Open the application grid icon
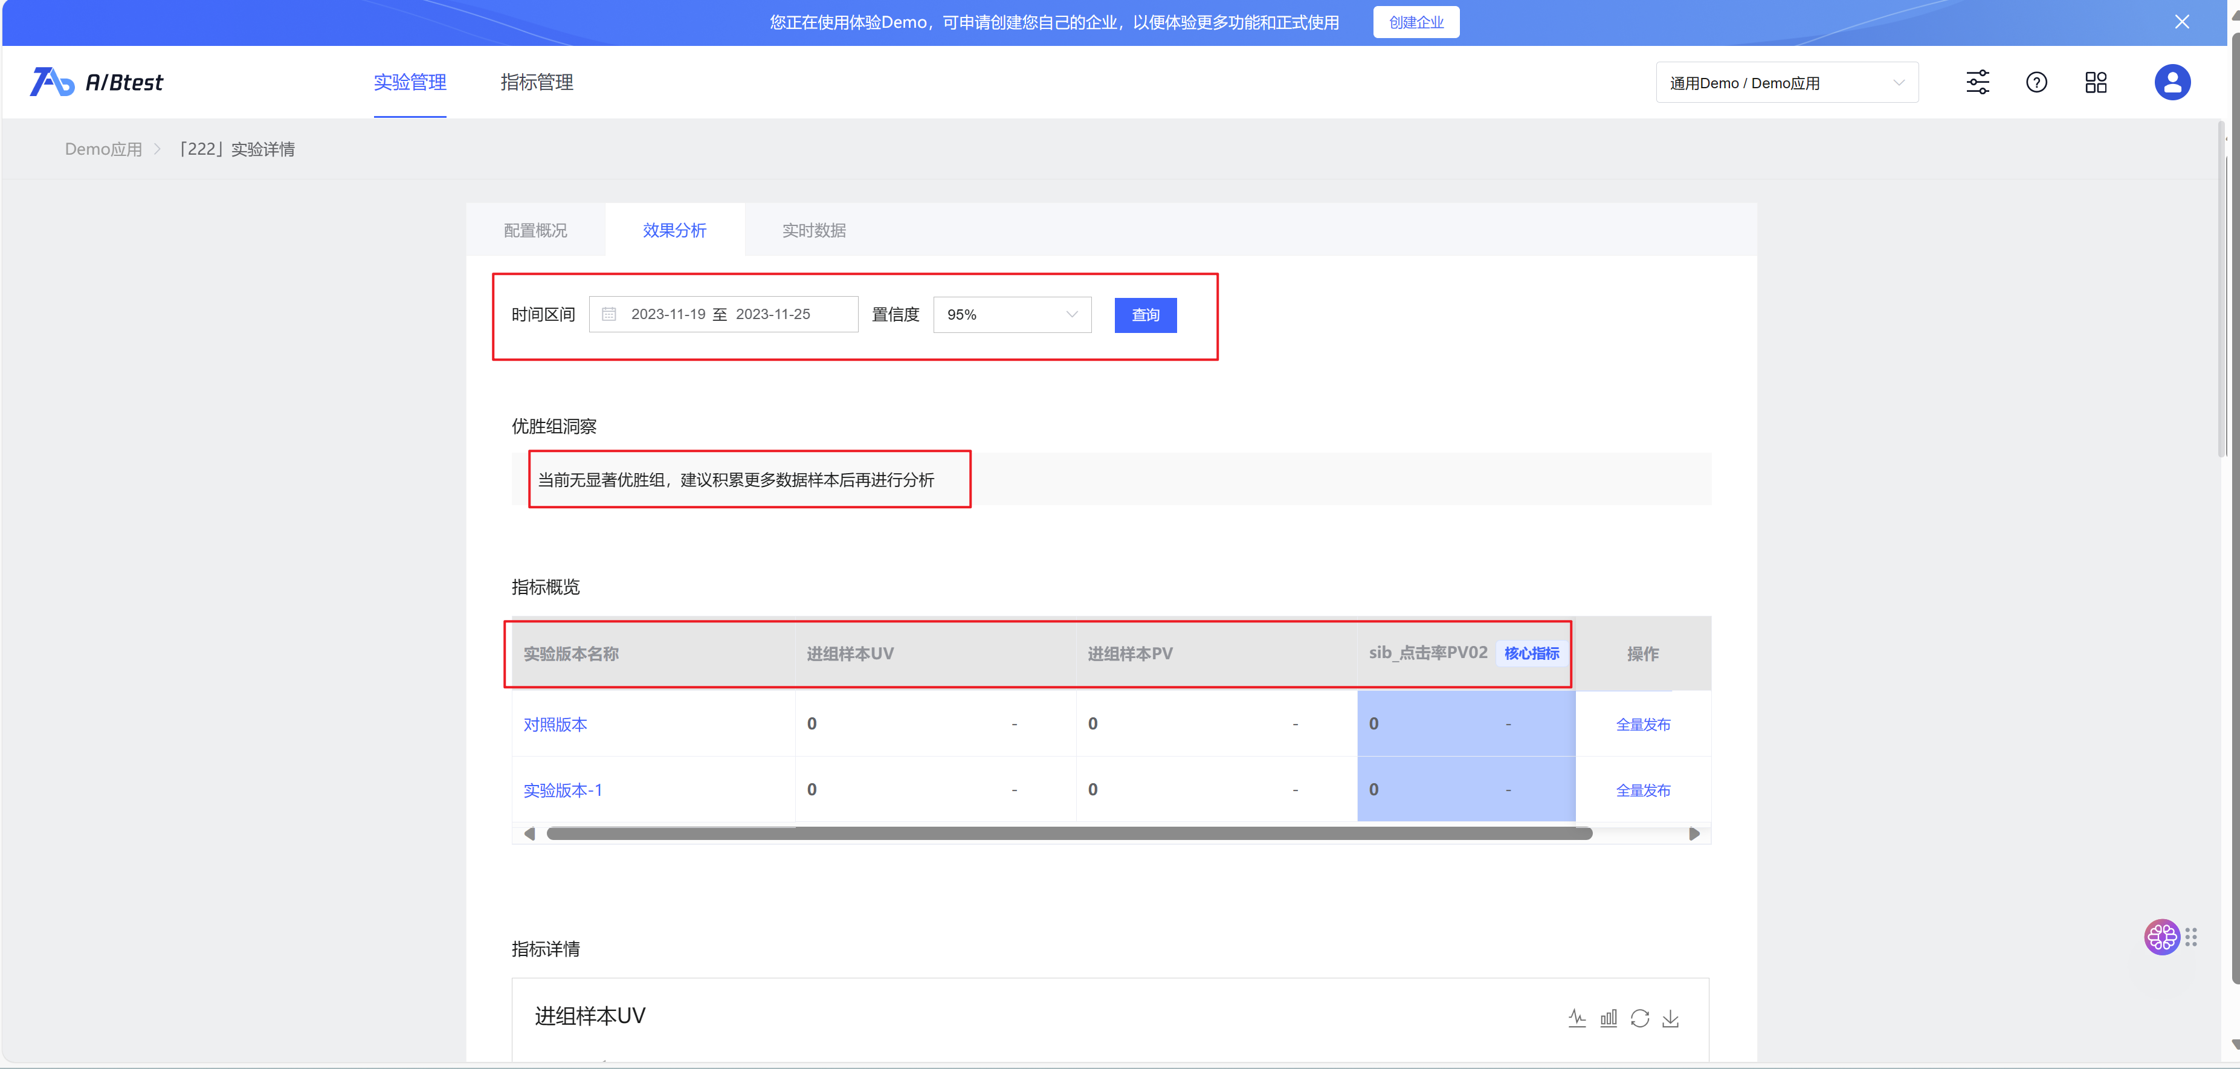Screen dimensions: 2240x1069 [2096, 83]
